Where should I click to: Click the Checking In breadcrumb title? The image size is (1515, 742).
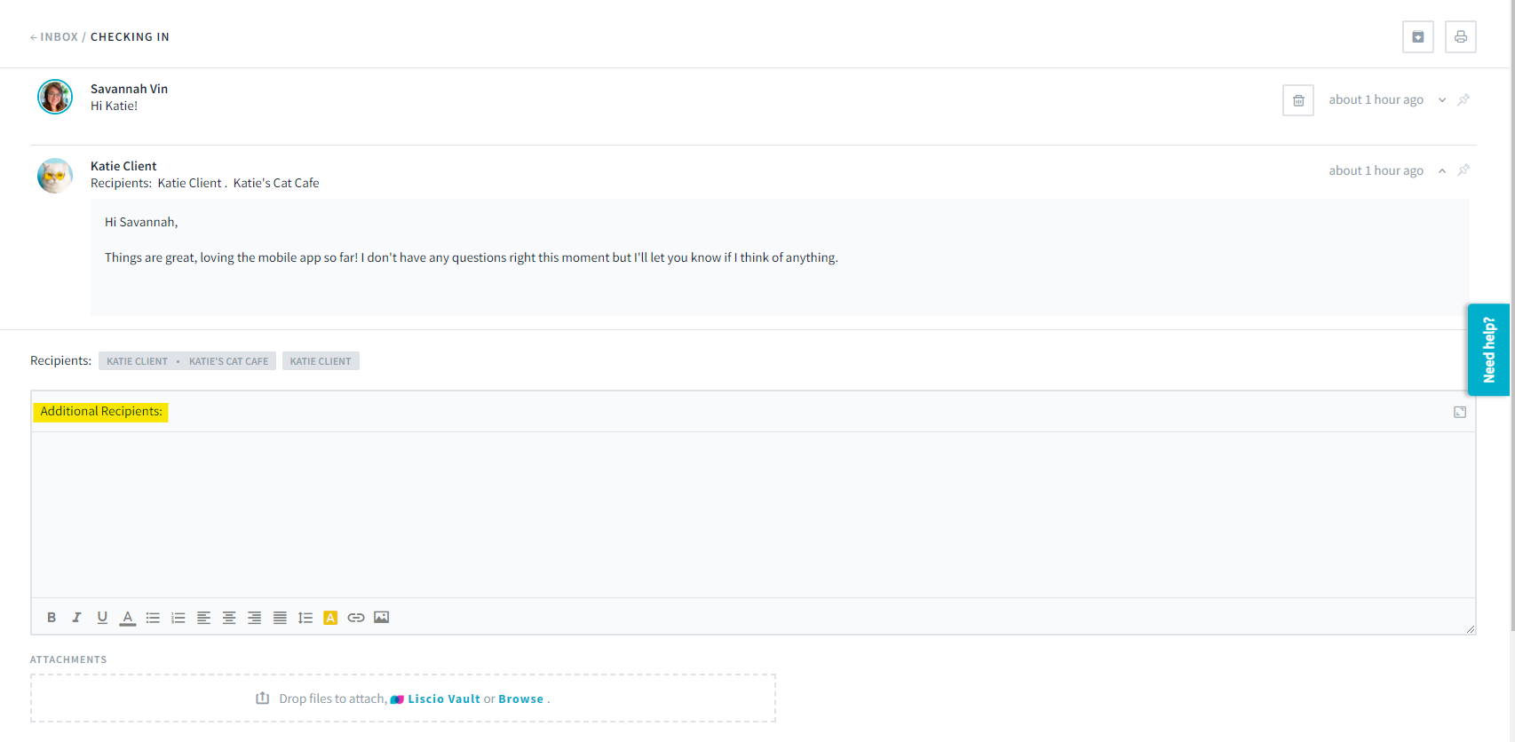[130, 37]
